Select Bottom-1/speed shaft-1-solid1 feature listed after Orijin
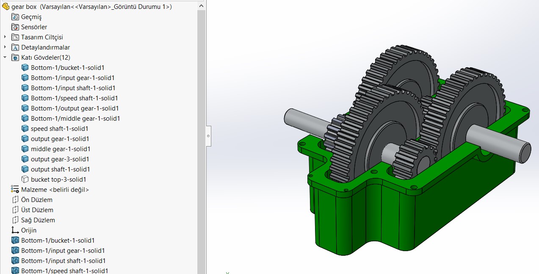The height and width of the screenshot is (274, 539). pos(65,271)
